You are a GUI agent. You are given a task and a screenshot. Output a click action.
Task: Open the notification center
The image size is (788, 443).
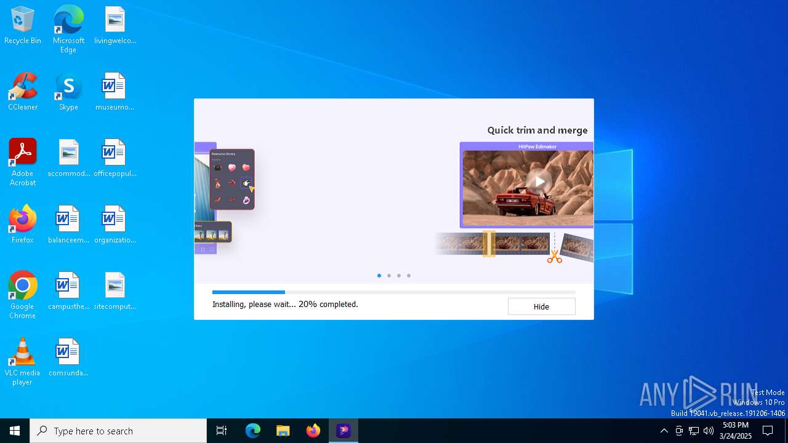coord(768,431)
